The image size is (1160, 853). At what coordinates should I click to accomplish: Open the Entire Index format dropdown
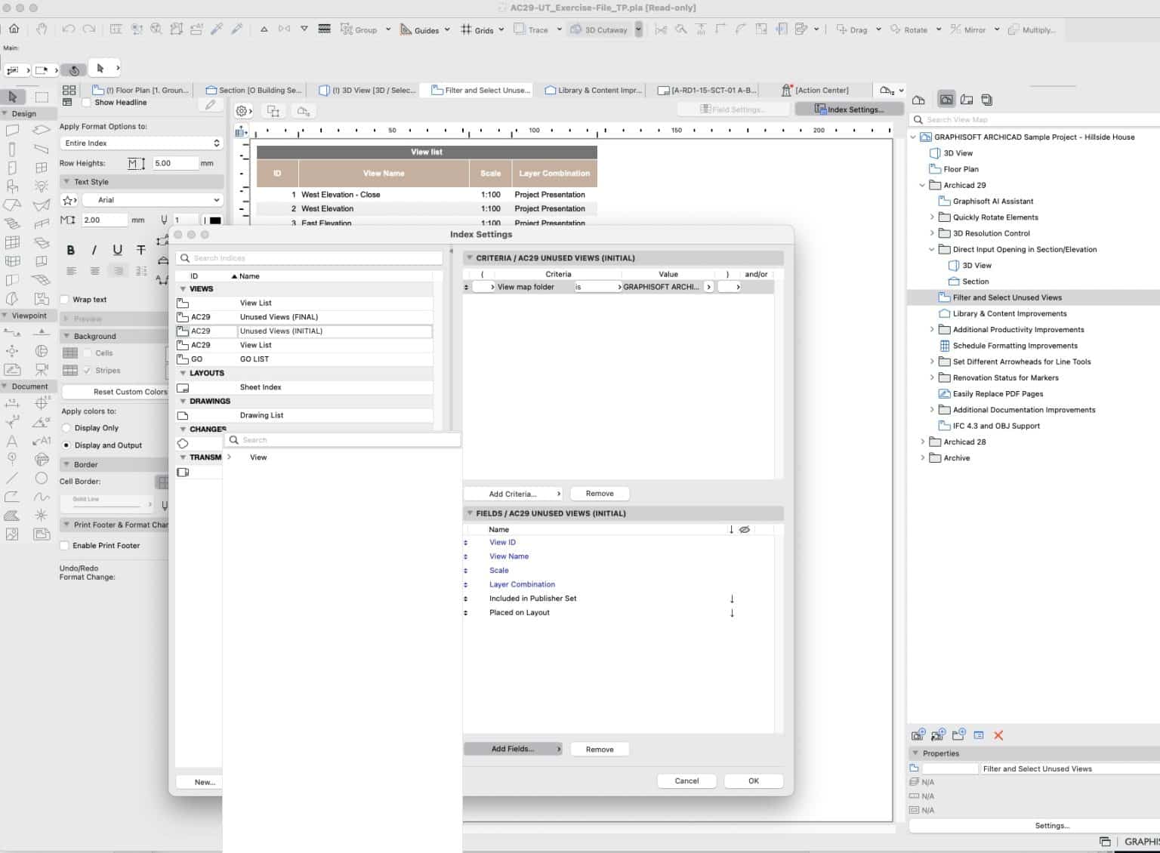pos(141,143)
